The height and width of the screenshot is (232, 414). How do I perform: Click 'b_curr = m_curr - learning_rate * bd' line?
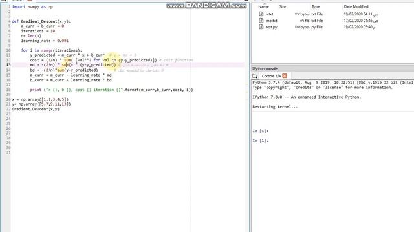pyautogui.click(x=71, y=80)
